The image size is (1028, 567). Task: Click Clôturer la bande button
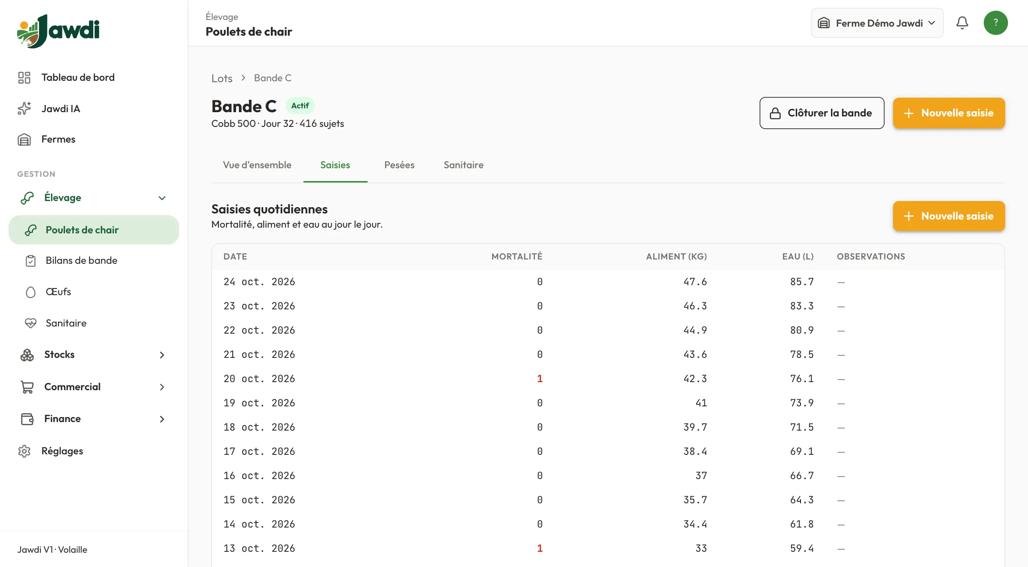tap(822, 113)
